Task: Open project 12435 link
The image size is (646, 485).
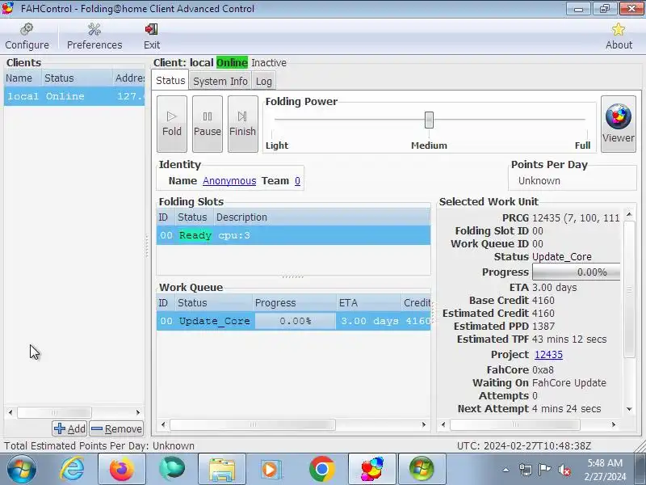Action: click(x=548, y=355)
